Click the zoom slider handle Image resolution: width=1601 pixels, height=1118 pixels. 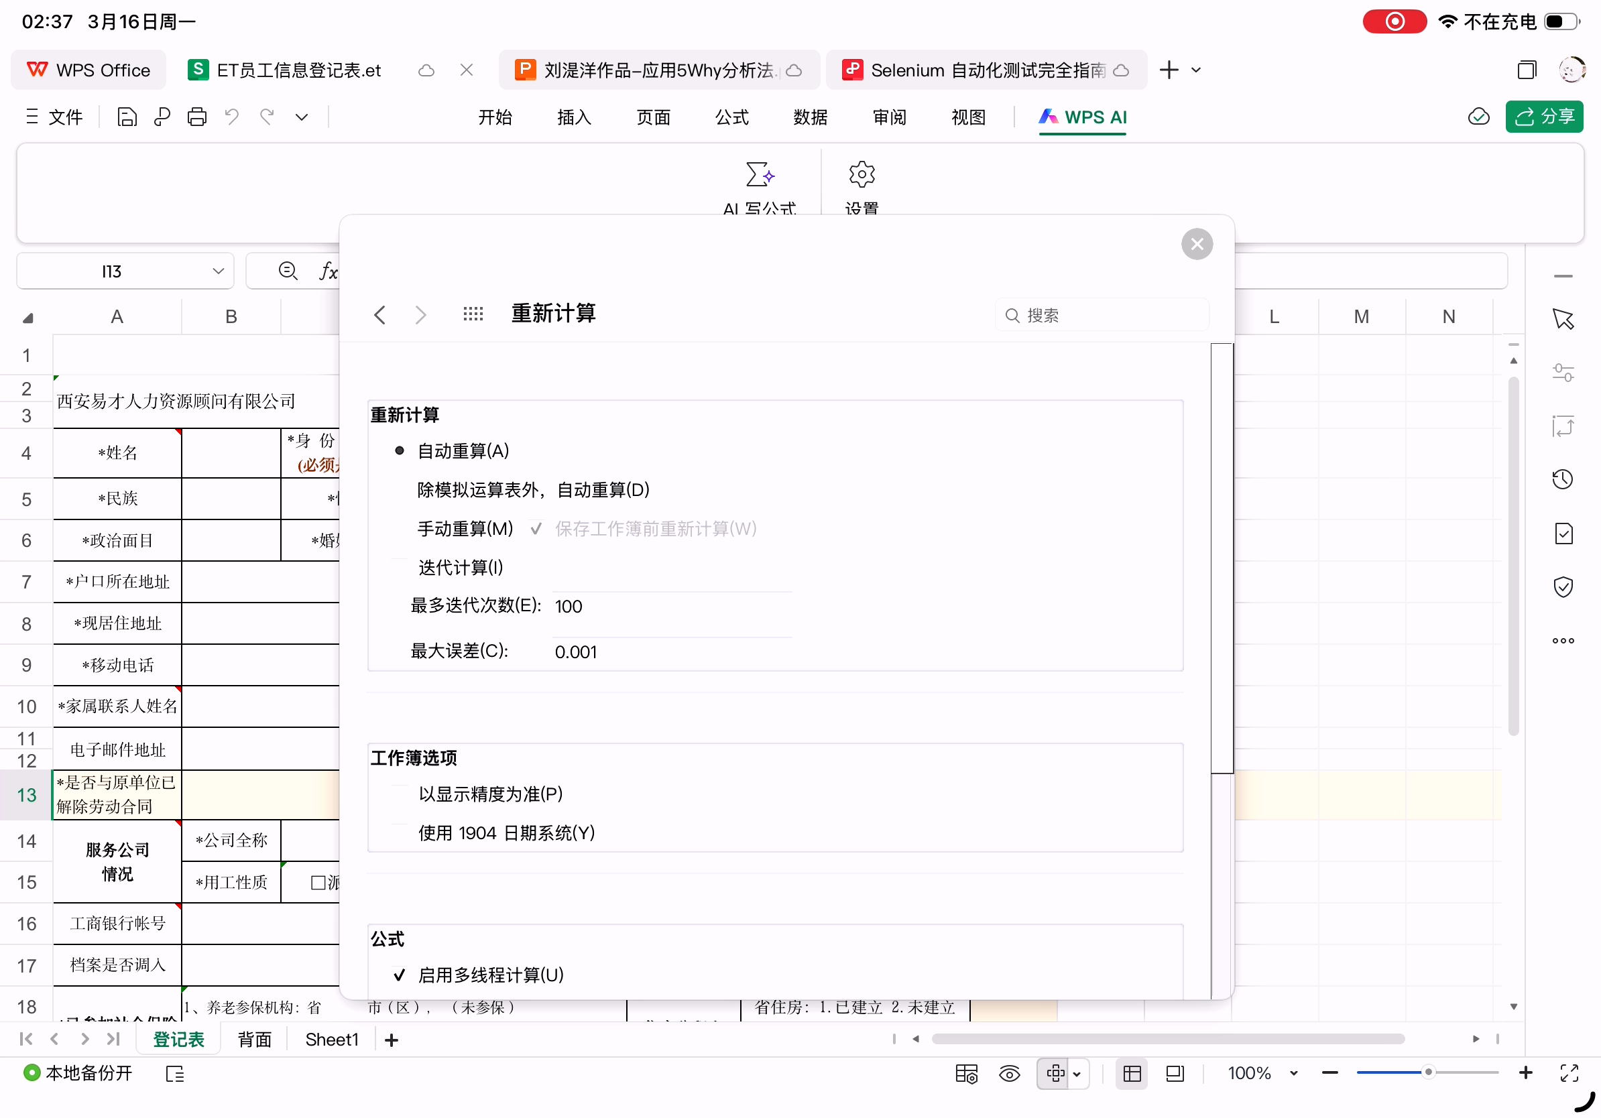pos(1427,1072)
